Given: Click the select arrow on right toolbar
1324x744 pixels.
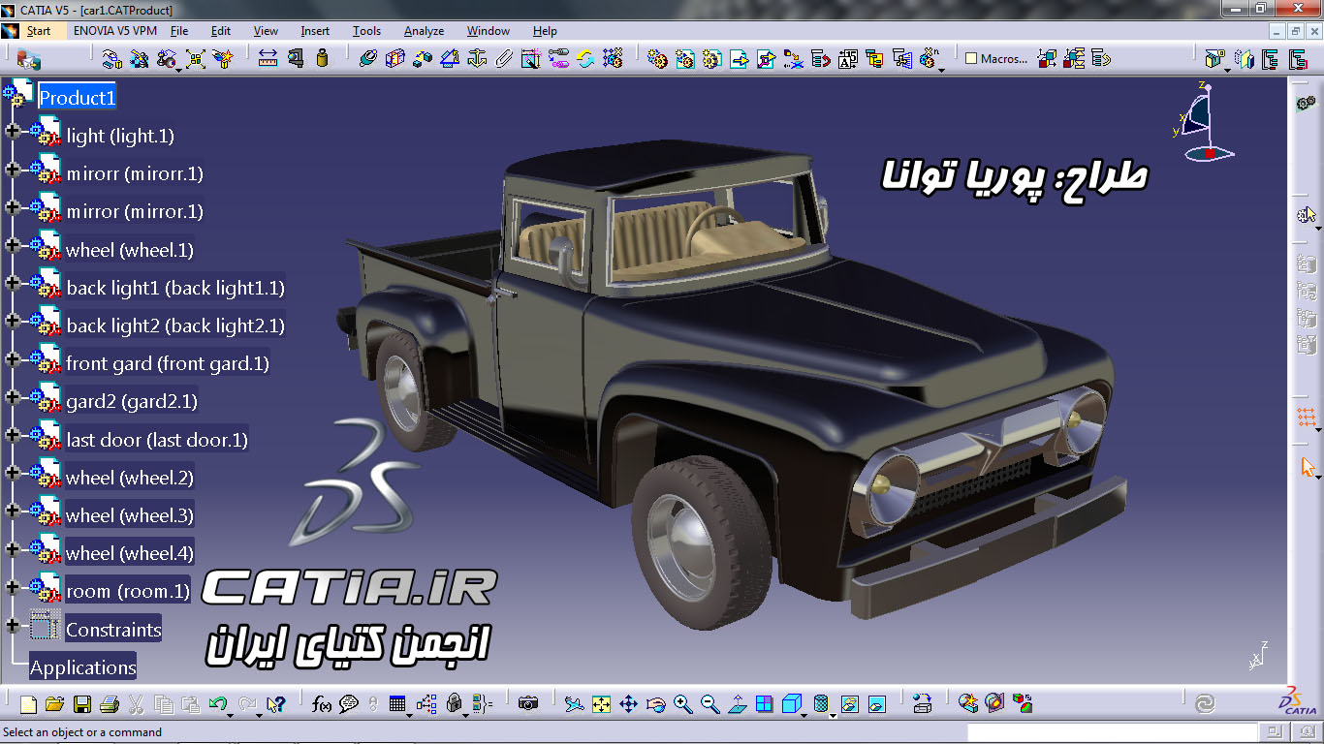Looking at the screenshot, I should point(1308,468).
